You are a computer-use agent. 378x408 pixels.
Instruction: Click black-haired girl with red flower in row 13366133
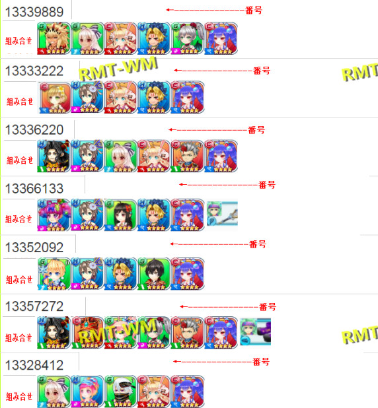[x=121, y=215]
